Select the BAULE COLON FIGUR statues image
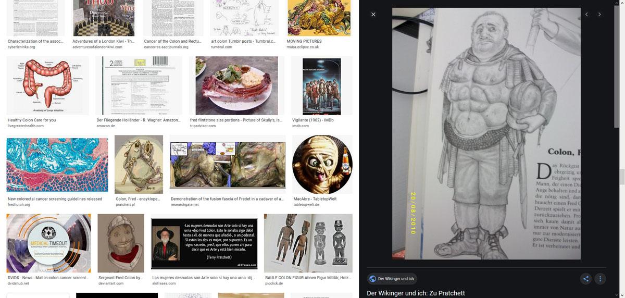Image resolution: width=625 pixels, height=298 pixels. tap(308, 243)
